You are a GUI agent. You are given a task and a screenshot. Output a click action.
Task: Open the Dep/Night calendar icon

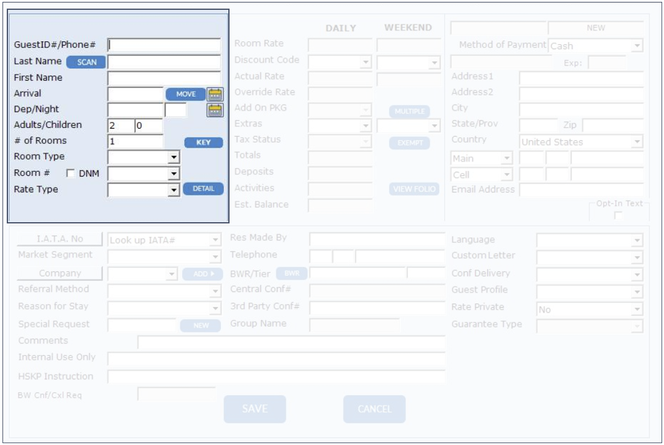click(x=214, y=110)
